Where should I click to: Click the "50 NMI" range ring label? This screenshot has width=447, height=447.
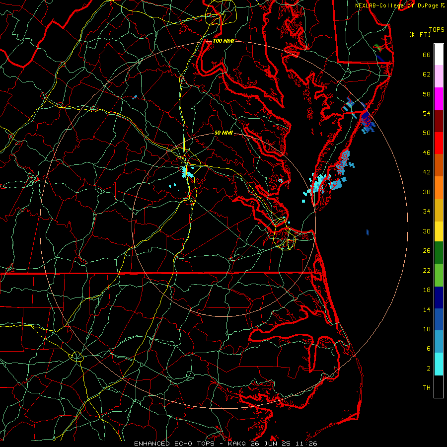pyautogui.click(x=223, y=133)
